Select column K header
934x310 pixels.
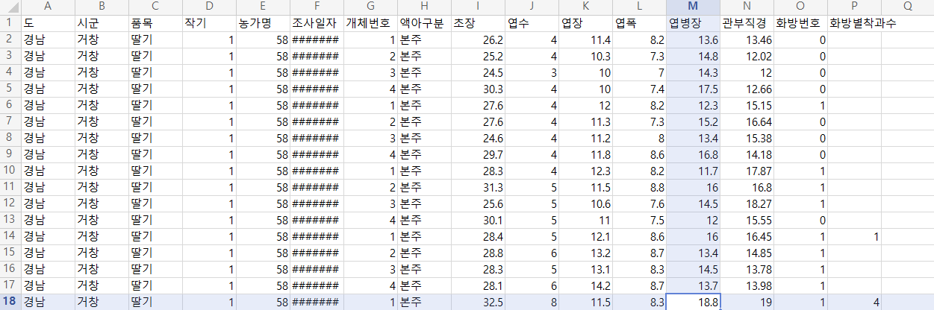tap(585, 7)
